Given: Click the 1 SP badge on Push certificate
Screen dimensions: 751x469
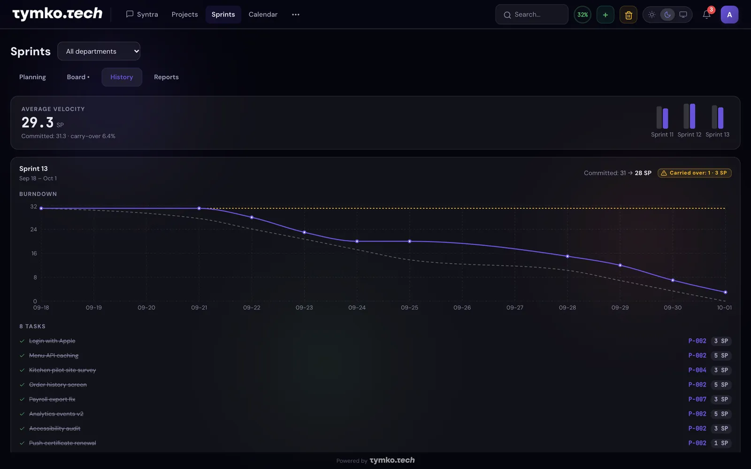Looking at the screenshot, I should click(721, 443).
